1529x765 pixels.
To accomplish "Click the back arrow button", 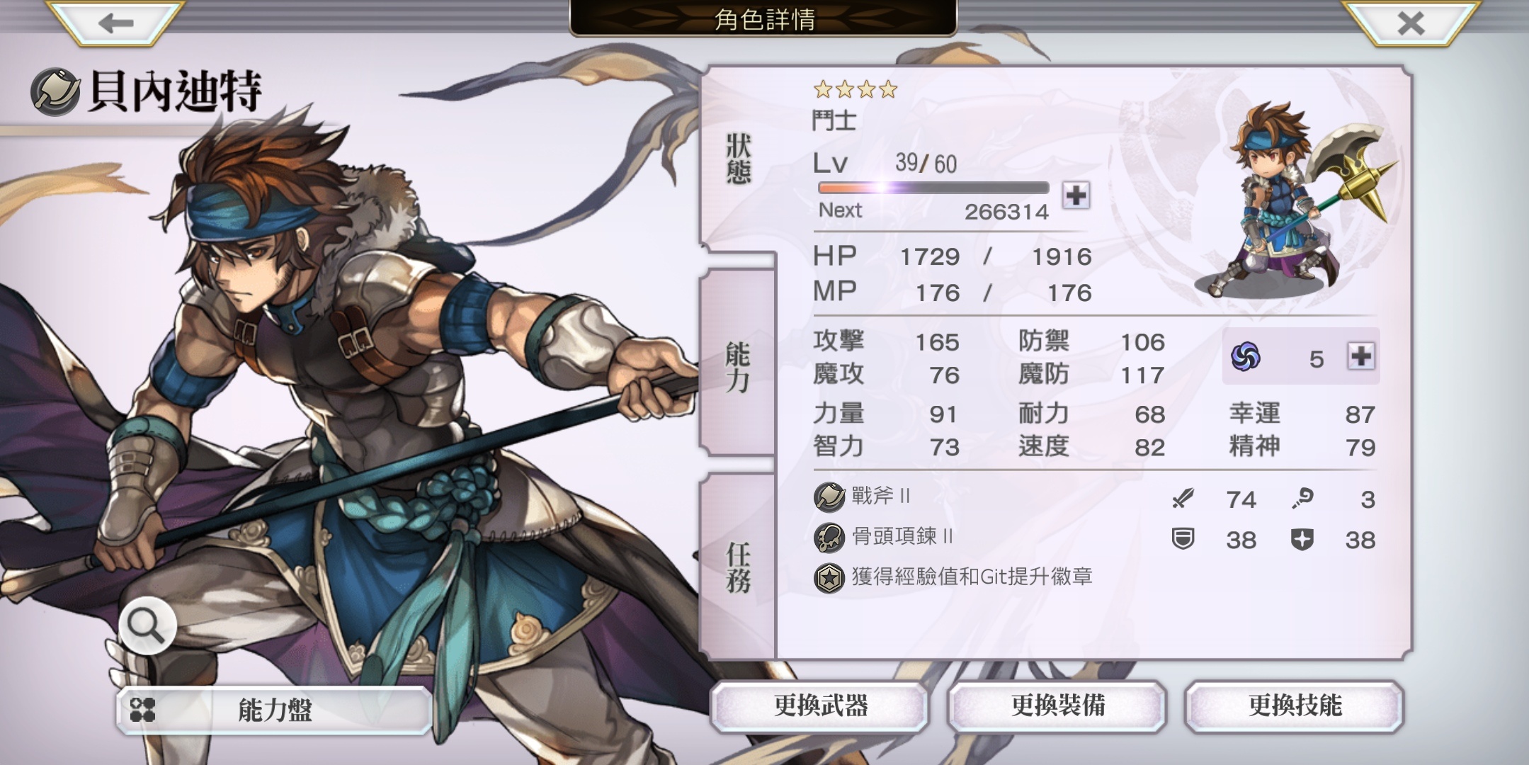I will pyautogui.click(x=115, y=23).
